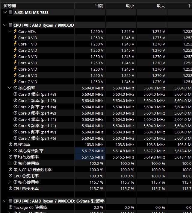Click the 0.0 % current value of Package C6
192x213 pixels.
click(x=98, y=207)
